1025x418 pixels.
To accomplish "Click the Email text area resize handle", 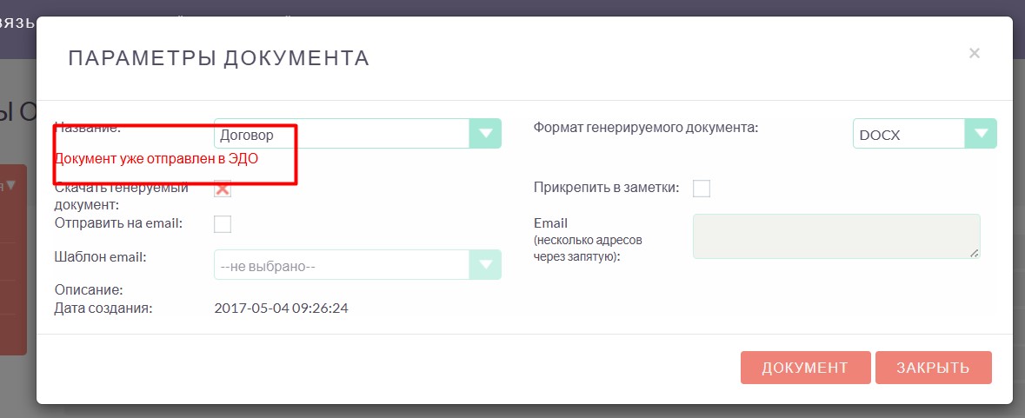I will pyautogui.click(x=975, y=253).
